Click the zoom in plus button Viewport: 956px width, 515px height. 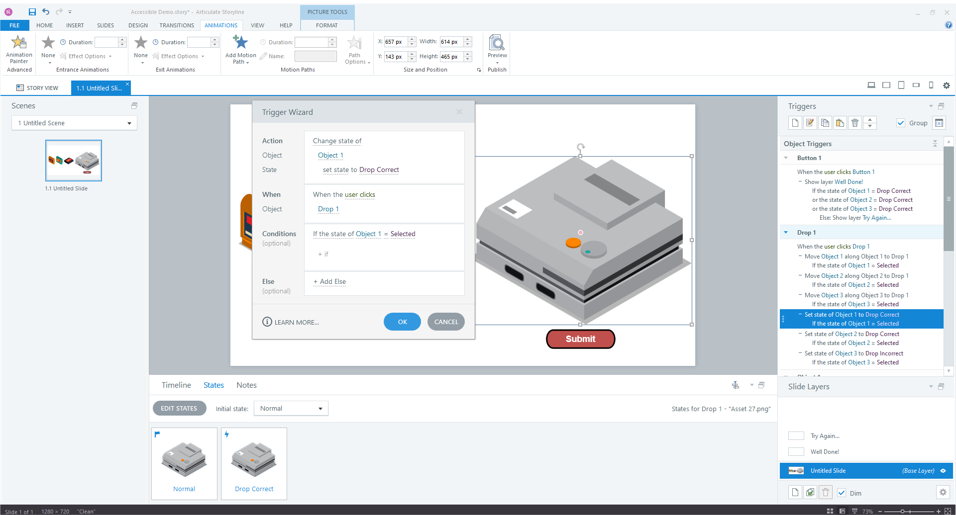(939, 511)
